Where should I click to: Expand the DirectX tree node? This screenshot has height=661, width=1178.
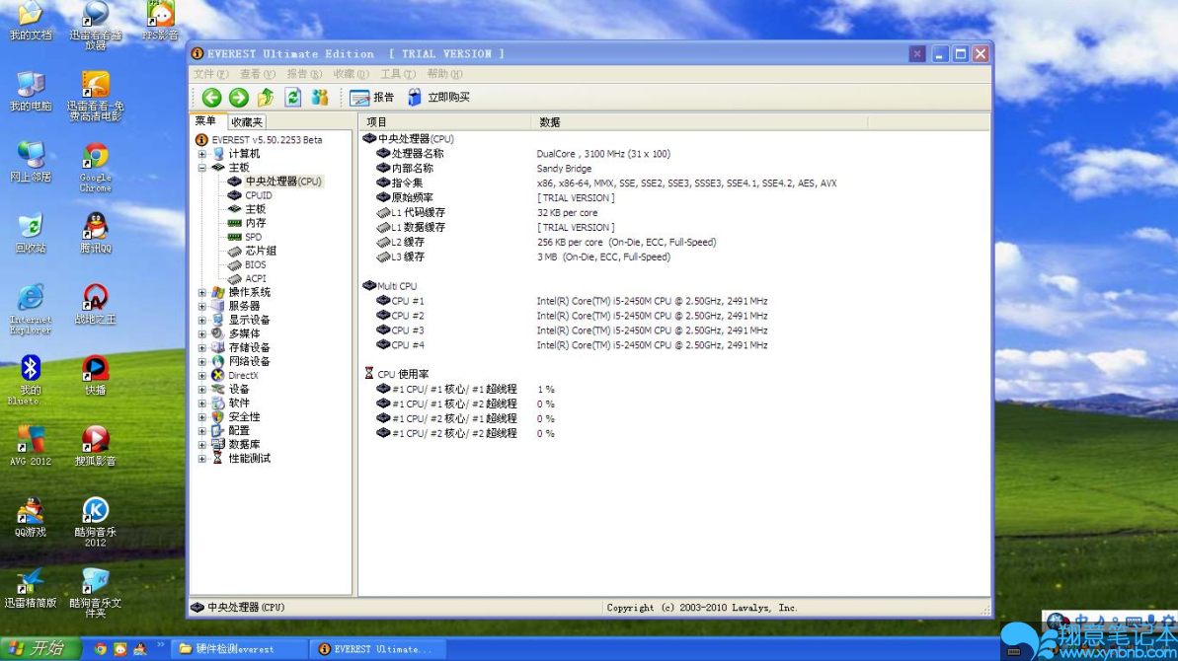202,376
